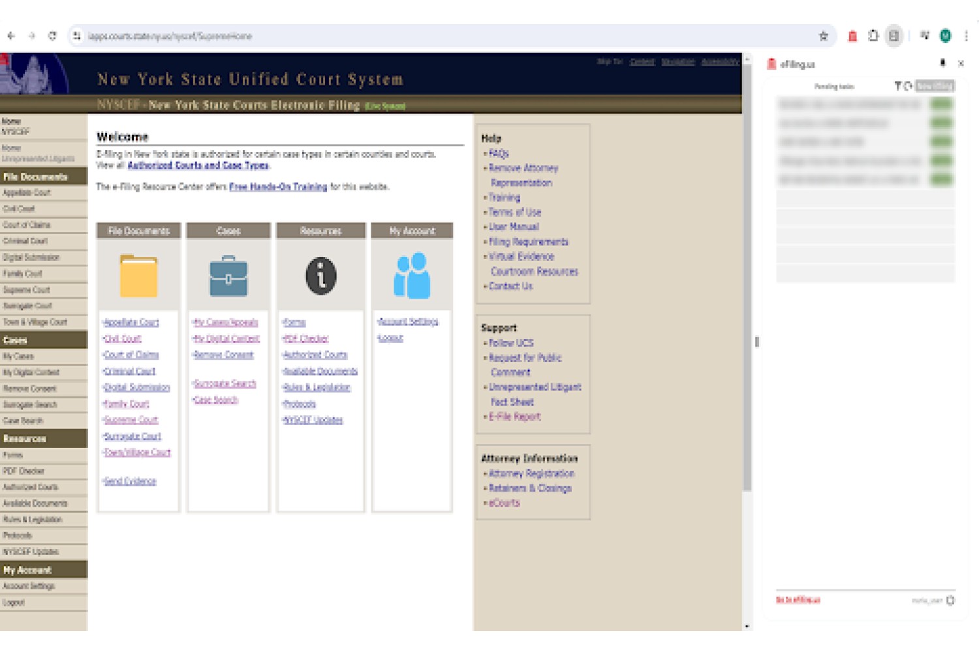This screenshot has height=652, width=979.
Task: Open Go to efiling.us link in side panel
Action: point(798,600)
